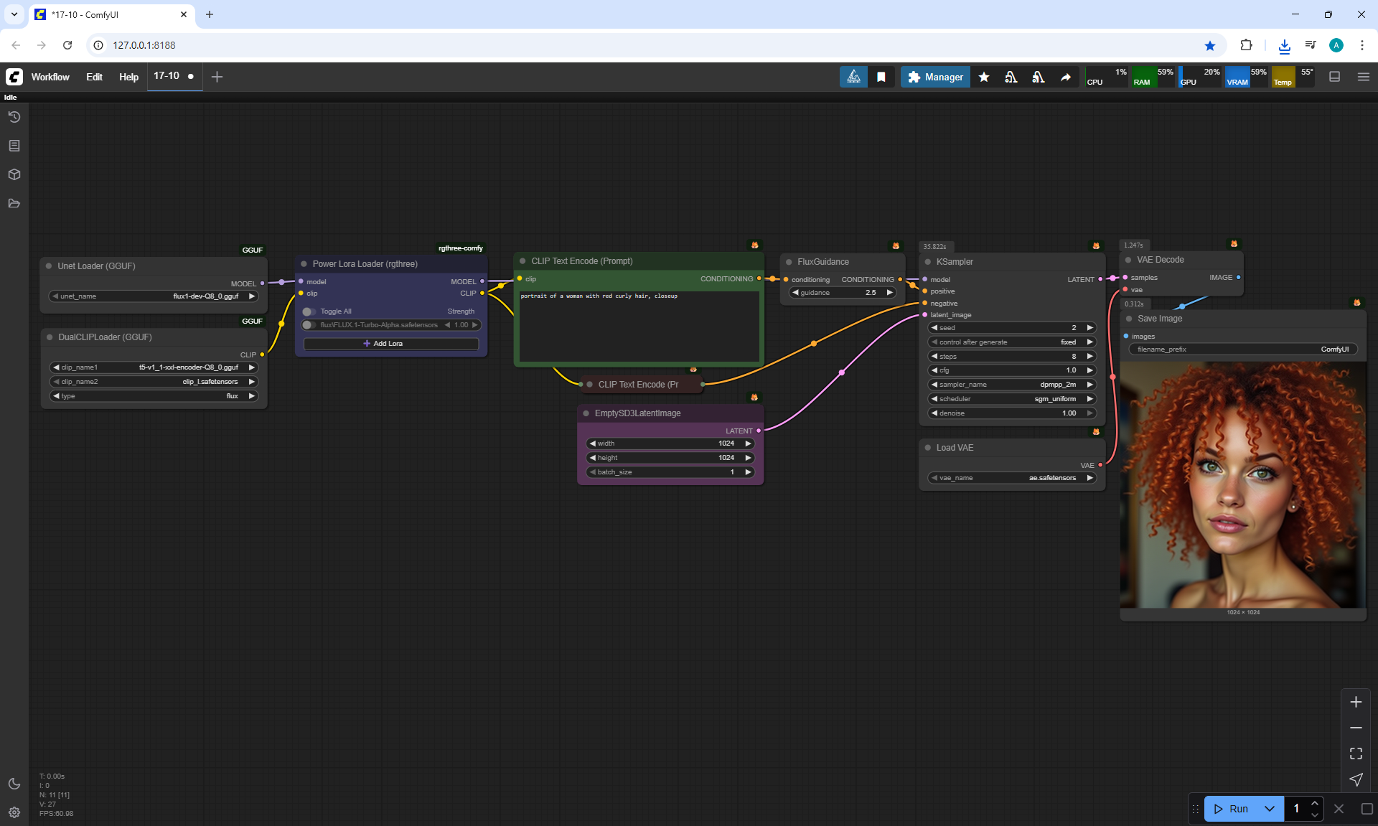This screenshot has width=1378, height=826.
Task: Open the sampler_name dpmpp_2m dropdown
Action: point(1012,385)
